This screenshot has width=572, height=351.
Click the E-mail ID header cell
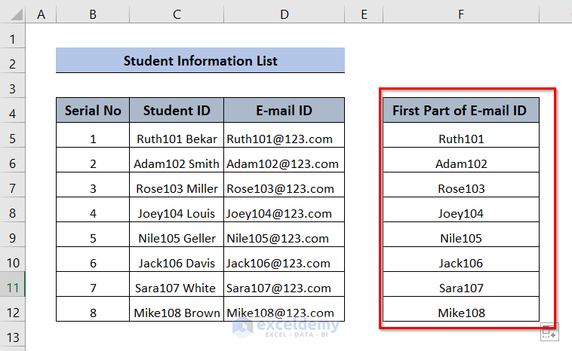point(284,111)
